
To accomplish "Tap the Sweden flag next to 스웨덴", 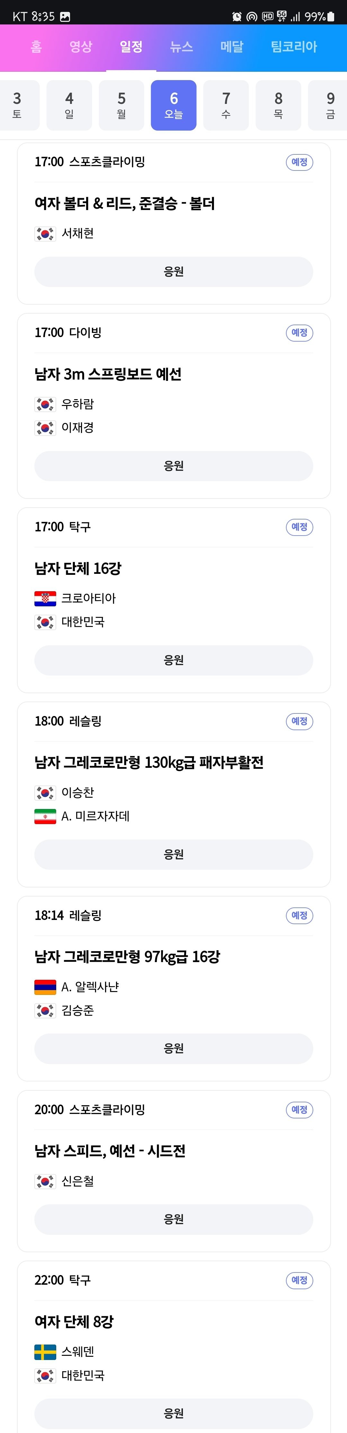I will (x=45, y=1352).
